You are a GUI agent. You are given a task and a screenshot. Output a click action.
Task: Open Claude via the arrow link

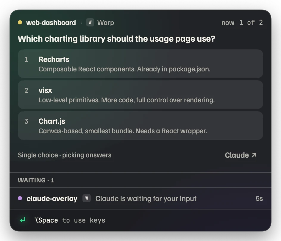pyautogui.click(x=241, y=155)
